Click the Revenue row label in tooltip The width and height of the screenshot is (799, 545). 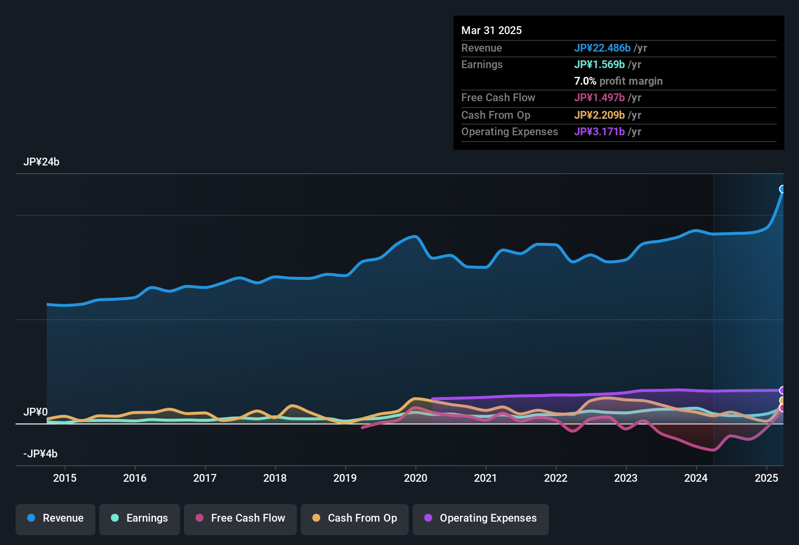(x=482, y=48)
